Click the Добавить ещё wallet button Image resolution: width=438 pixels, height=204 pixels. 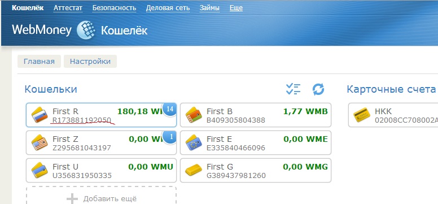point(102,196)
